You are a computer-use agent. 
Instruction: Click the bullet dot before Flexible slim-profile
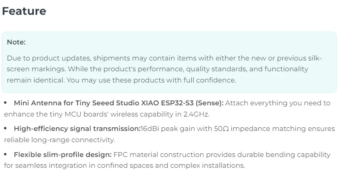5,155
